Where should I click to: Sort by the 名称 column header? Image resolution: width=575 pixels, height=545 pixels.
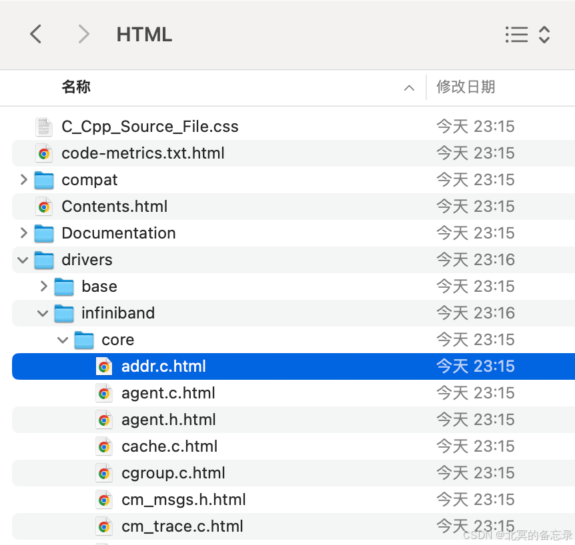pos(76,87)
